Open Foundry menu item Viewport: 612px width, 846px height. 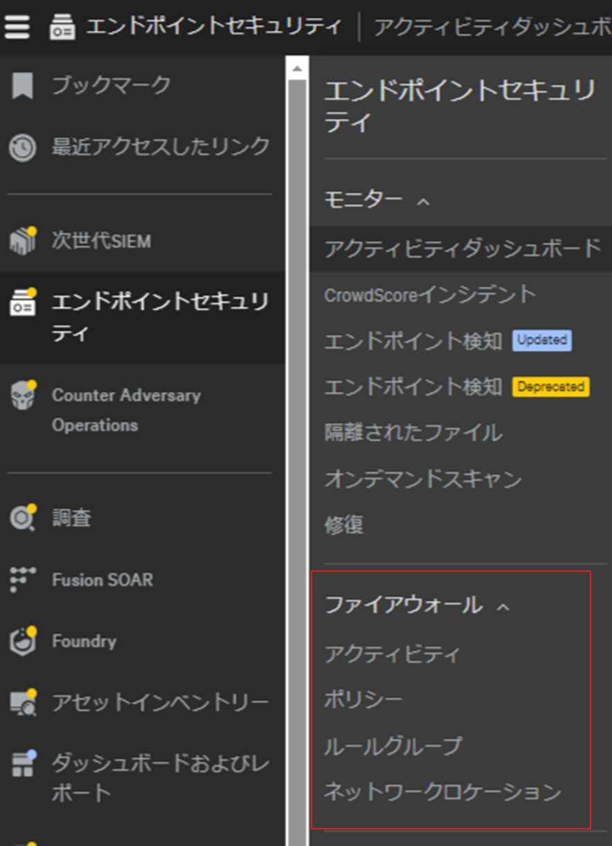[84, 641]
